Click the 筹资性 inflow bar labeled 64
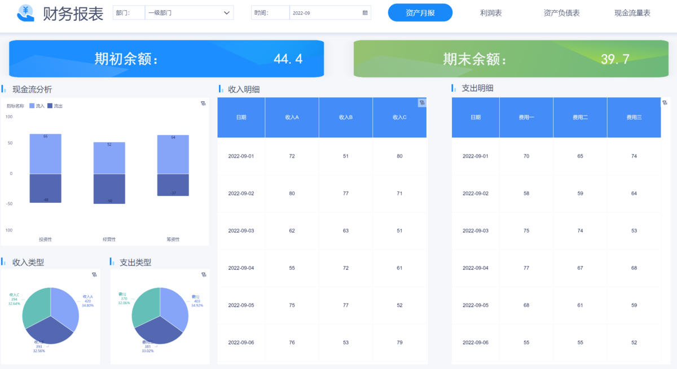The image size is (677, 369). (173, 154)
